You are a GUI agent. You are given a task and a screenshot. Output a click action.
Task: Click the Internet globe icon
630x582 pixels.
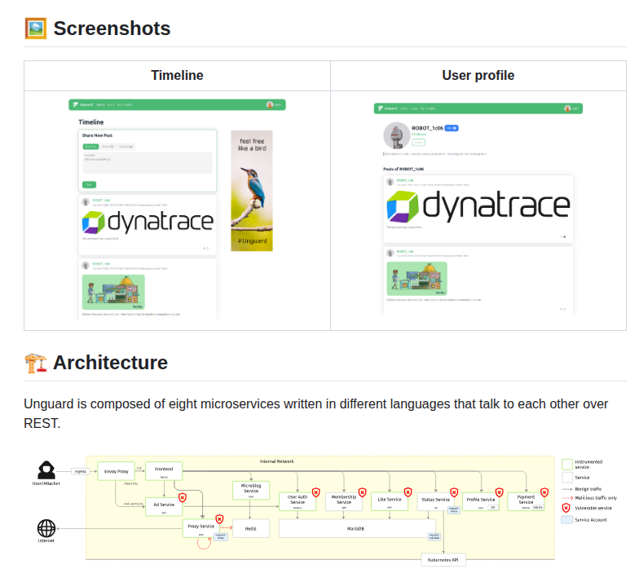(46, 528)
